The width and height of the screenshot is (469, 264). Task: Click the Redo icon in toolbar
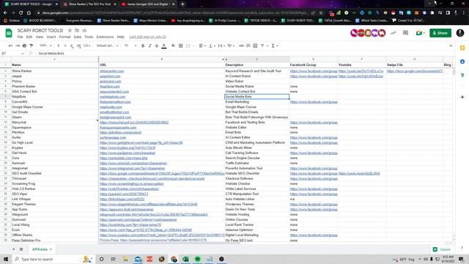(18, 45)
